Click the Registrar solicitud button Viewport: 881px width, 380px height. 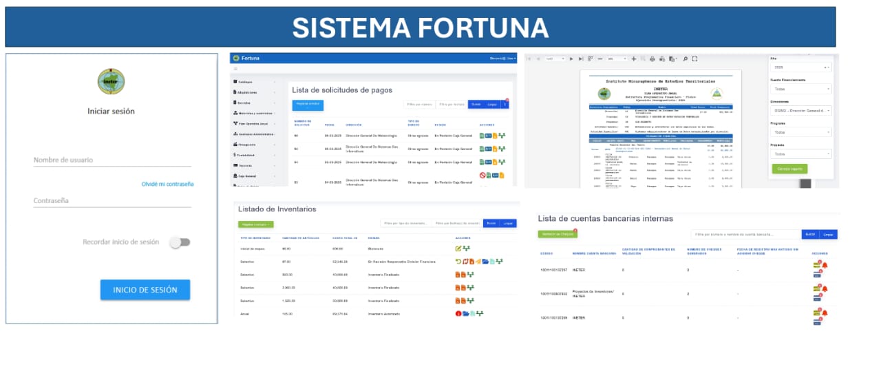tap(307, 104)
